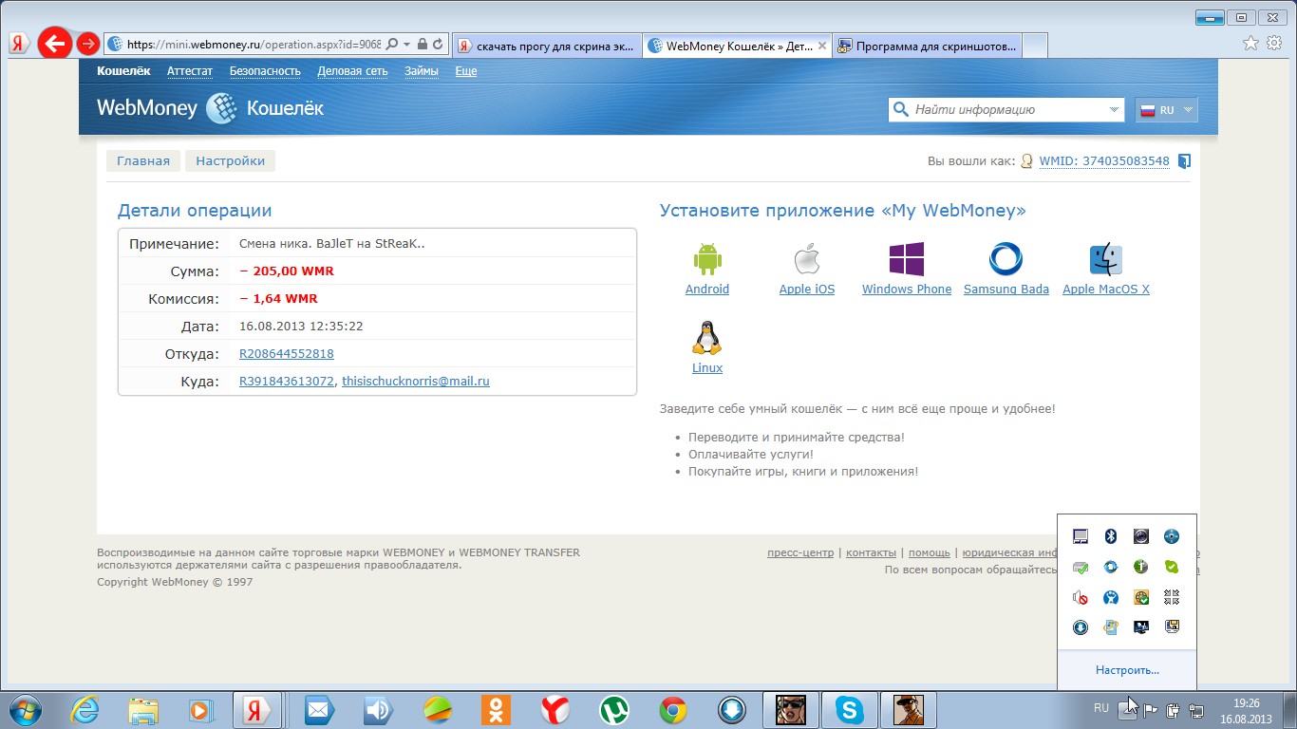Screen dimensions: 1297x729
Task: Click in the Найти информацию search field
Action: [1006, 110]
